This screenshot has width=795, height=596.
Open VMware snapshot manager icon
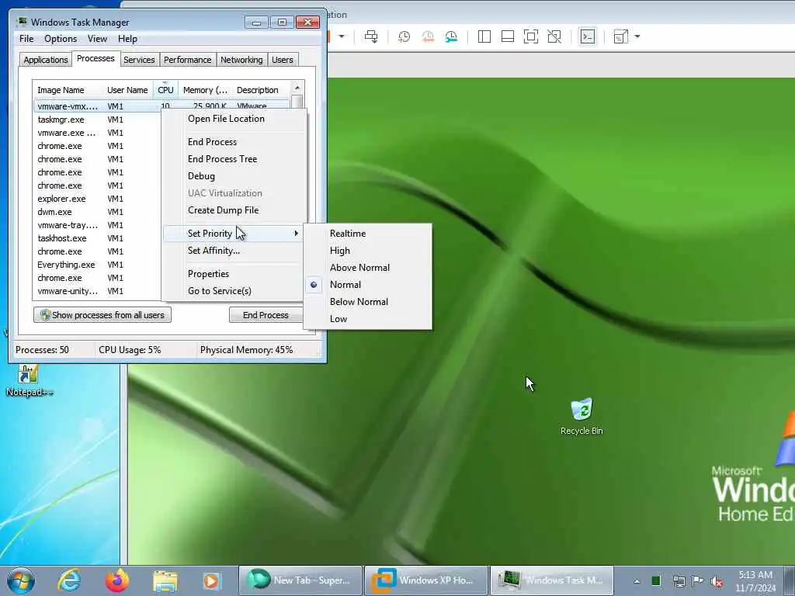451,36
